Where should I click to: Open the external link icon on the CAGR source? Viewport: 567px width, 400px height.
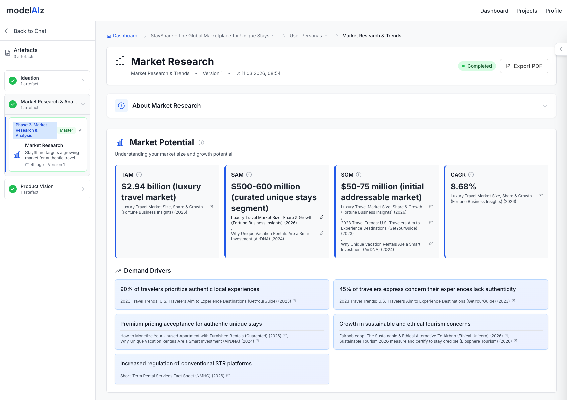pos(540,195)
